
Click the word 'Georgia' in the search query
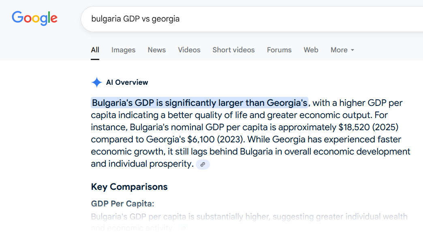pos(165,19)
